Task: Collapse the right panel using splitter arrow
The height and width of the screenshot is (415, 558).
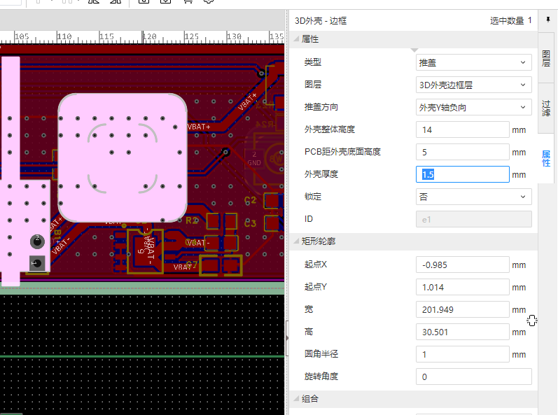Action: pyautogui.click(x=287, y=337)
